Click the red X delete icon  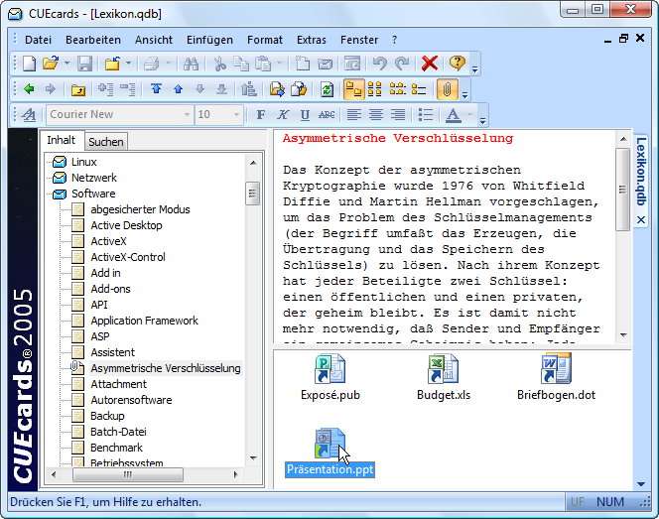429,64
